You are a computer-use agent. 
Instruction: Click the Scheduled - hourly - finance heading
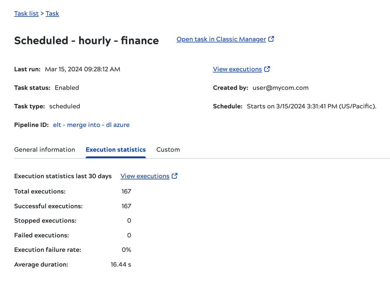pyautogui.click(x=86, y=41)
